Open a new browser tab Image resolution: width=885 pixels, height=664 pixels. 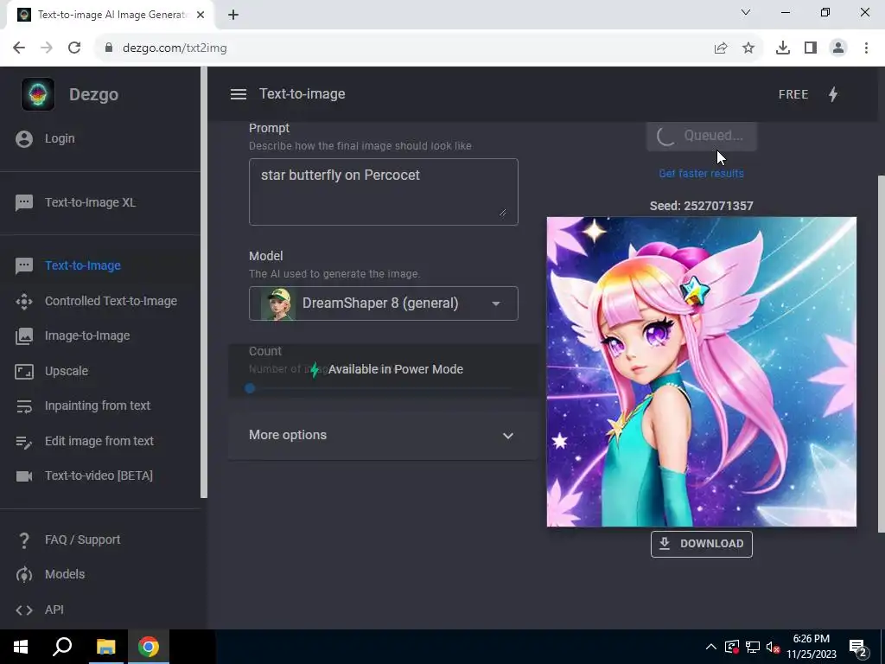tap(233, 15)
